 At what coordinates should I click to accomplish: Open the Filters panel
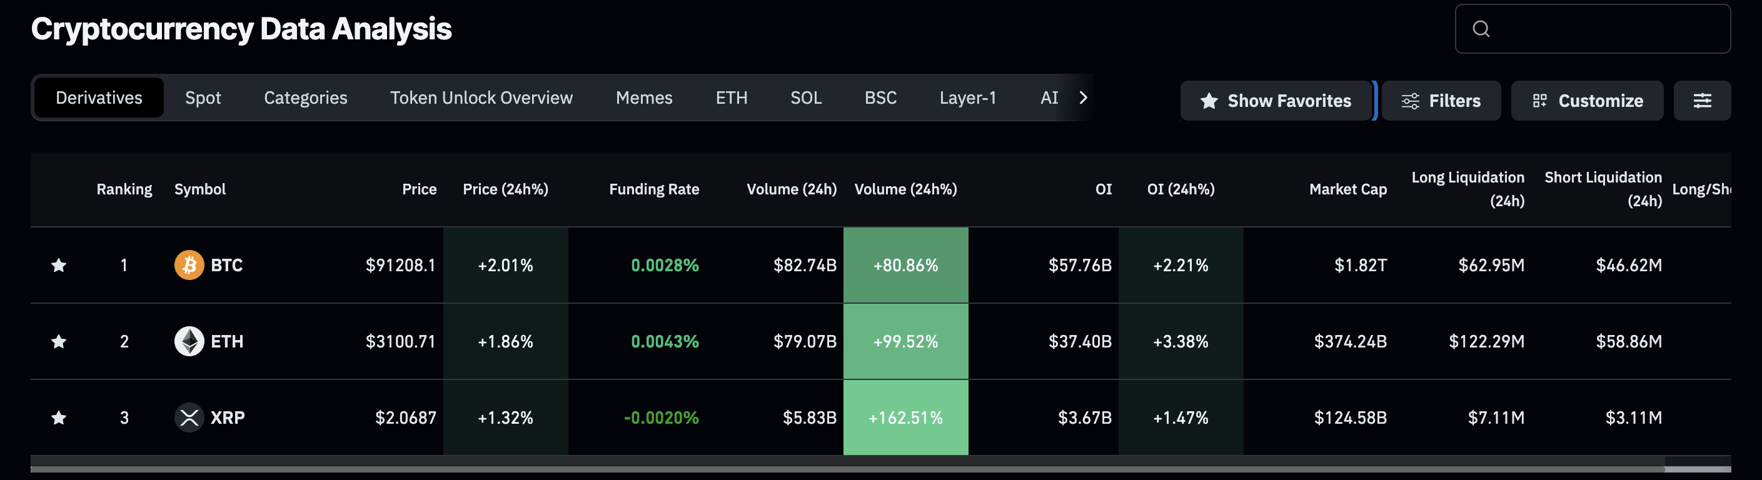pos(1441,101)
